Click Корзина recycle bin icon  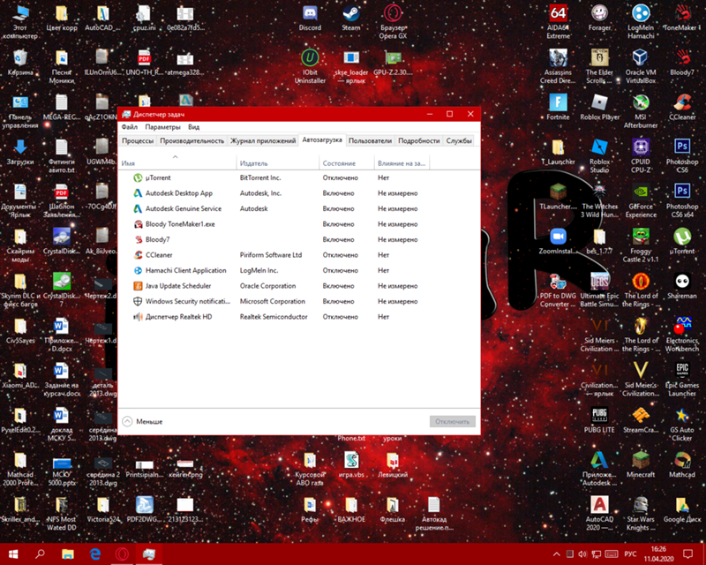pos(20,58)
